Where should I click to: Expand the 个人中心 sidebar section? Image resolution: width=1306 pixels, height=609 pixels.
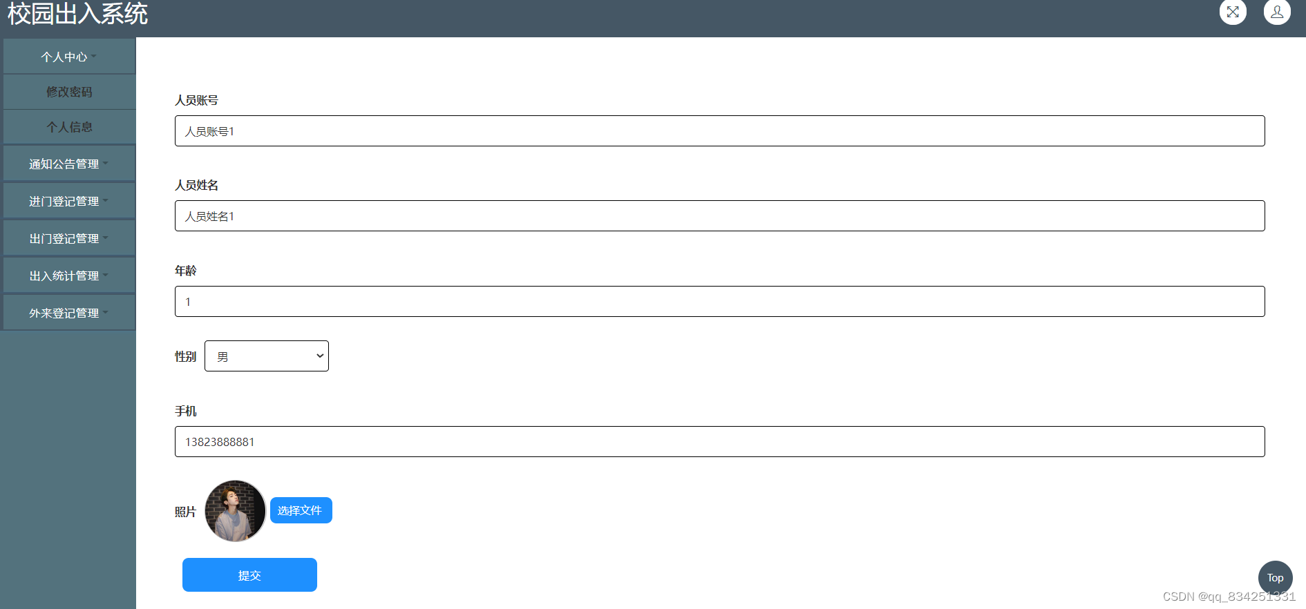coord(68,56)
